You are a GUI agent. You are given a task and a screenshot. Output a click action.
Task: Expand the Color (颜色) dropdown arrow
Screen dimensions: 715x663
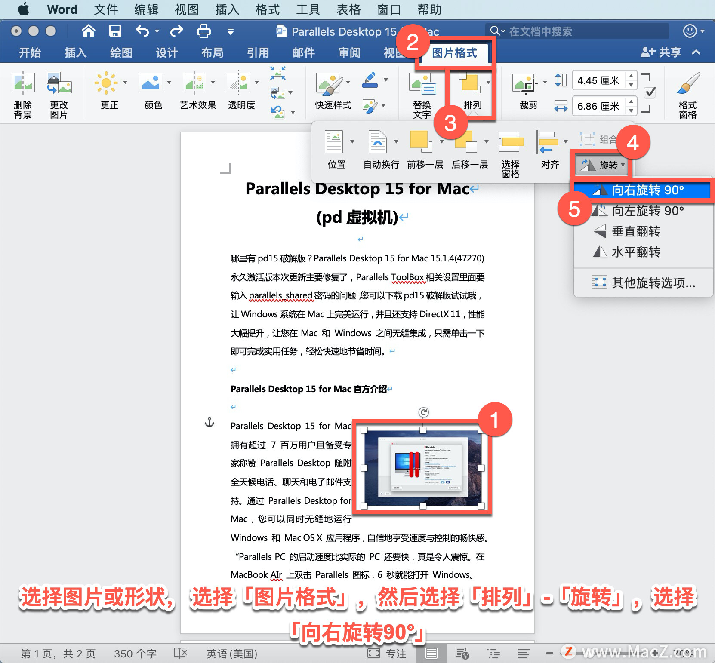[x=169, y=83]
